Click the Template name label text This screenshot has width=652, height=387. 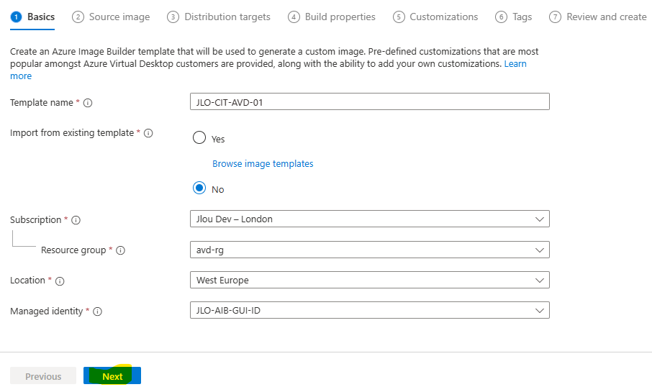42,103
